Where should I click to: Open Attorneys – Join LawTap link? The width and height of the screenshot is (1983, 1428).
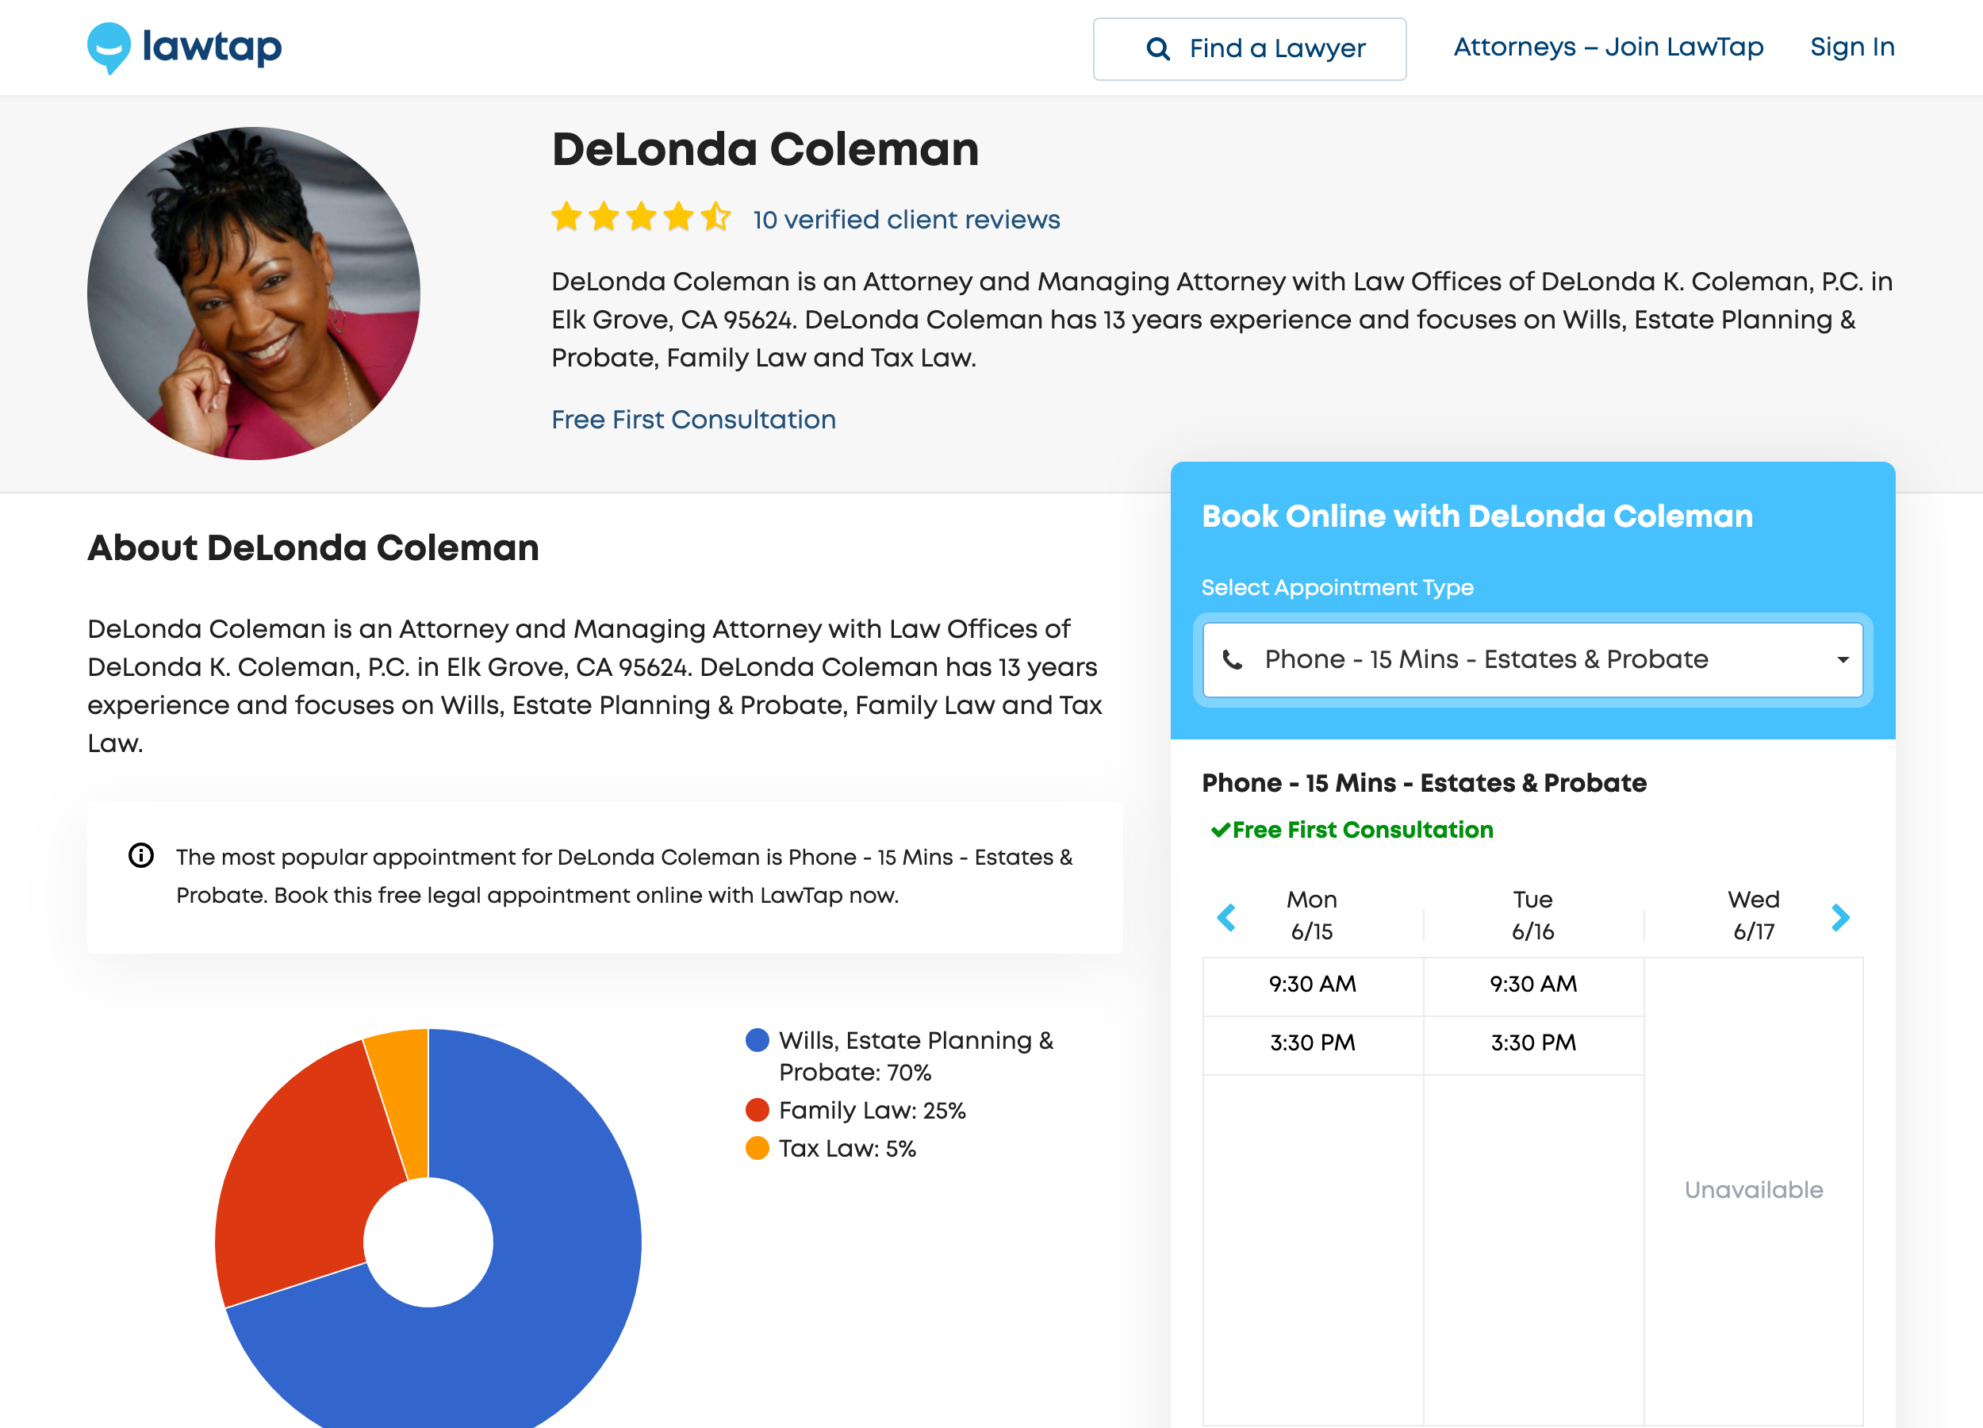(1608, 48)
